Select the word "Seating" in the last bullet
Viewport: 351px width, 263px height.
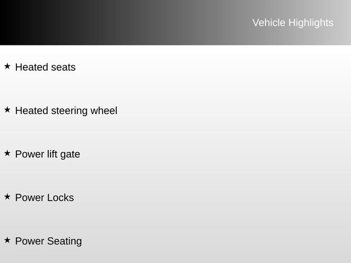coord(64,241)
